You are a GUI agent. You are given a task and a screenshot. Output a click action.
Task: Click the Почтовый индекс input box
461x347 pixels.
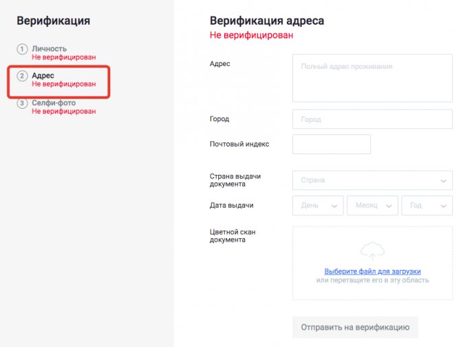pos(332,144)
